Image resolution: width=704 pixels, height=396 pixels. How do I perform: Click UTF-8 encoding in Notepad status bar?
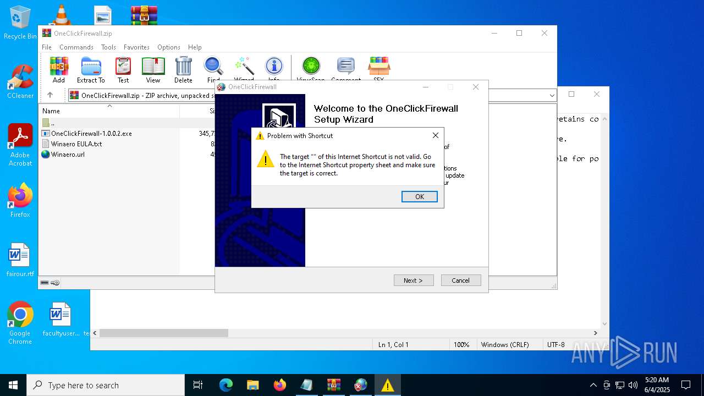[x=555, y=345]
